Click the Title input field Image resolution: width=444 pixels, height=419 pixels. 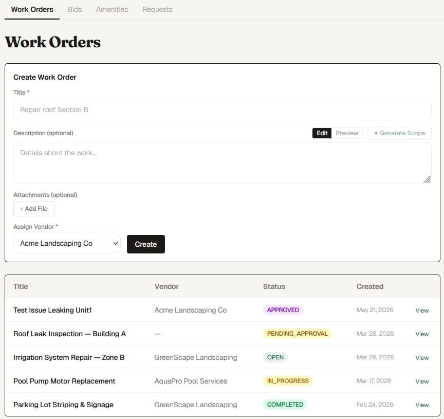[223, 110]
